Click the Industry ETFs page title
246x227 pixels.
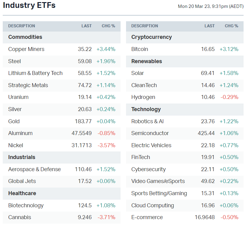point(29,5)
